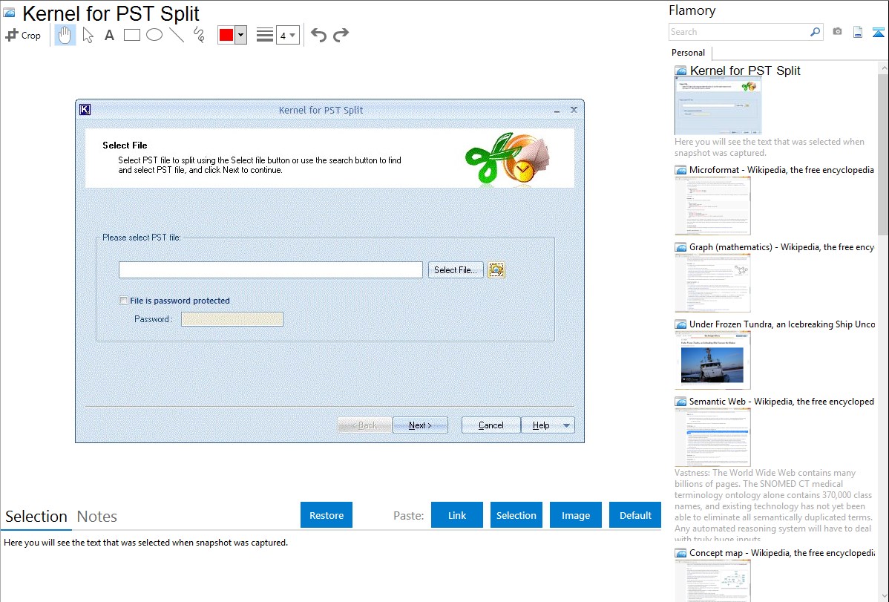
Task: Open the Help dropdown arrow
Action: [x=566, y=425]
